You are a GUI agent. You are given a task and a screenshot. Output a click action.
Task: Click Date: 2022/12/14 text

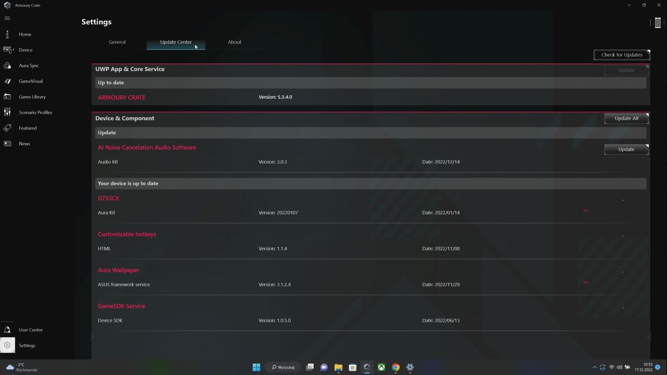tap(441, 162)
